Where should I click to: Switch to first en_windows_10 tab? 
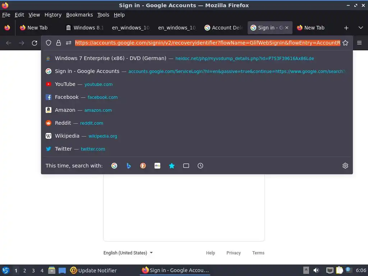131,28
